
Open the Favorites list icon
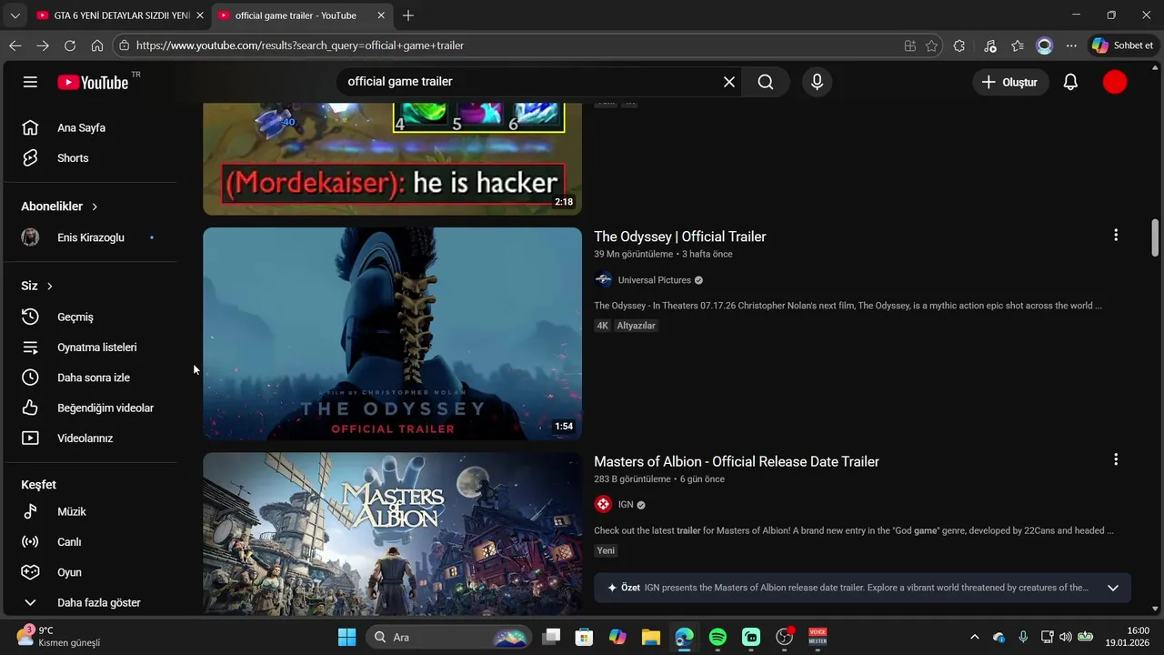(1018, 45)
